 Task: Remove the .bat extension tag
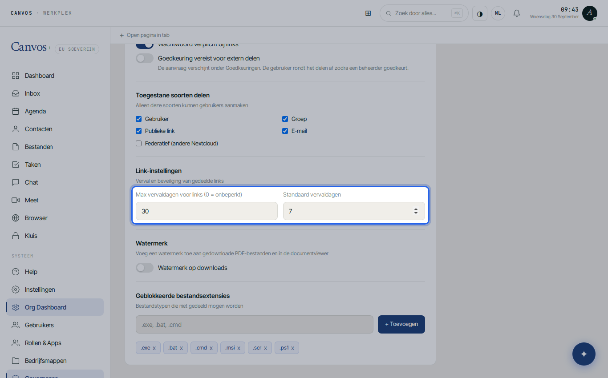coord(181,348)
